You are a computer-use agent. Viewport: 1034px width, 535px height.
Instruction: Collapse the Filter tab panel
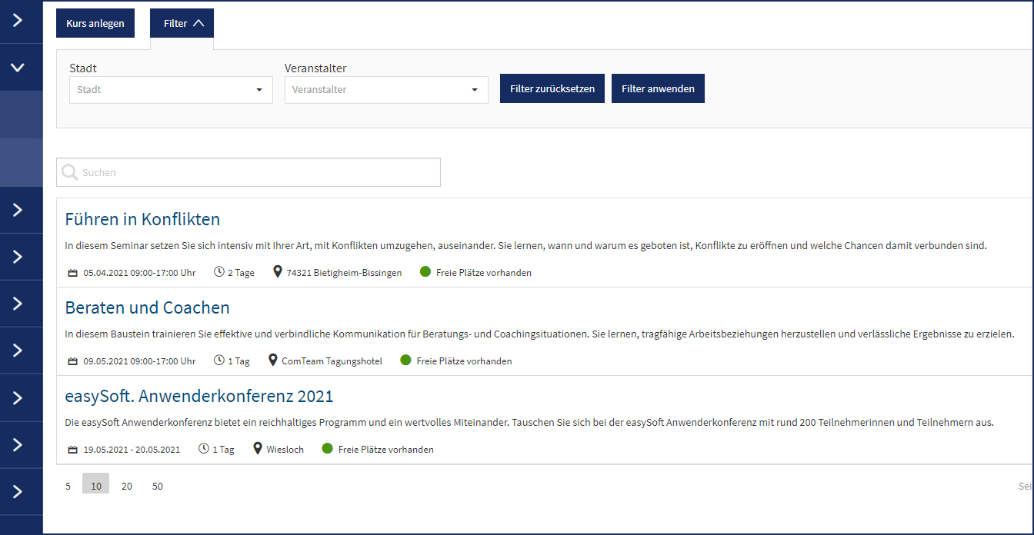tap(182, 23)
